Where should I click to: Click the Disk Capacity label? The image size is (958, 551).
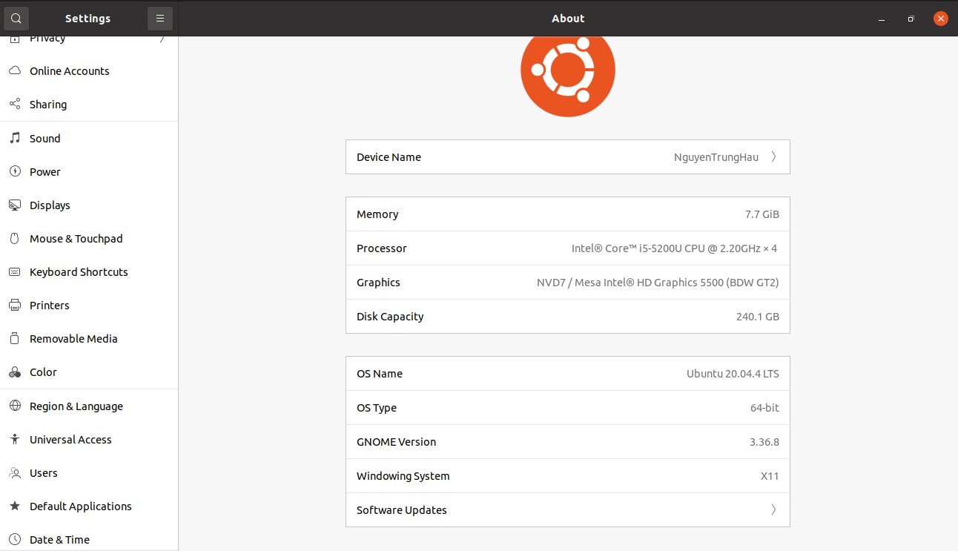(x=390, y=317)
